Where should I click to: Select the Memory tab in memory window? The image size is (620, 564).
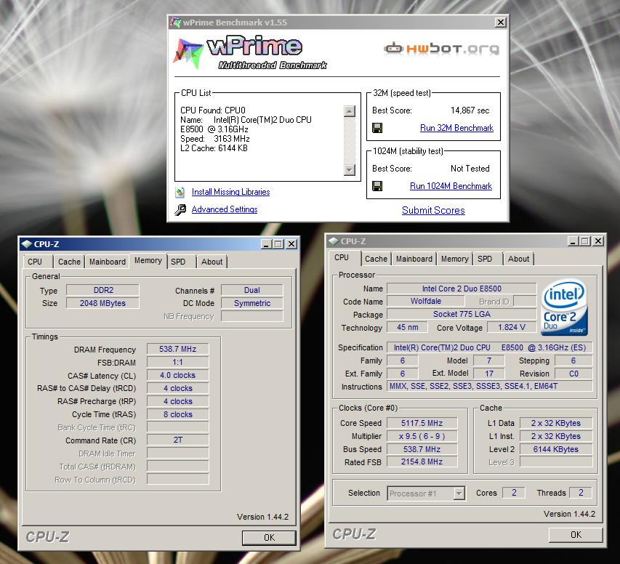pyautogui.click(x=148, y=261)
